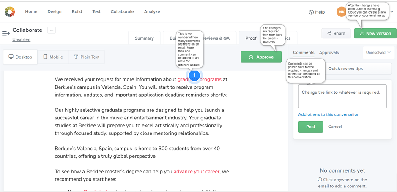This screenshot has width=397, height=192.
Task: Expand the Unresolved filter dropdown
Action: click(378, 53)
